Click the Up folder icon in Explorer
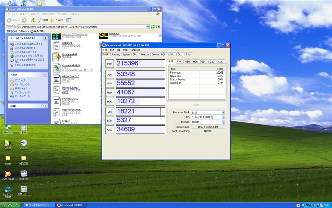 click(33, 20)
